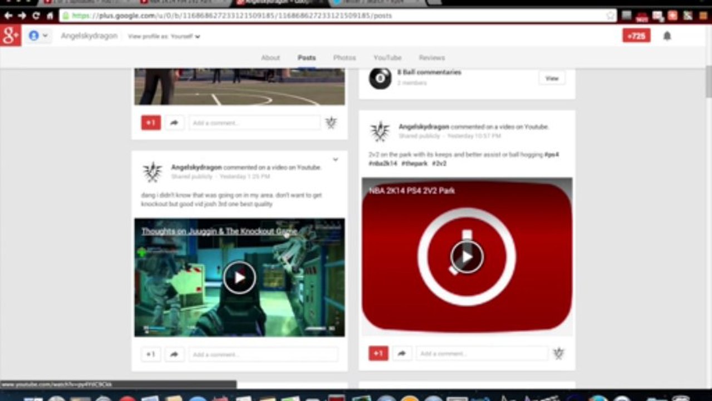+1 the Knockout Game post
This screenshot has height=401, width=712.
click(x=151, y=354)
